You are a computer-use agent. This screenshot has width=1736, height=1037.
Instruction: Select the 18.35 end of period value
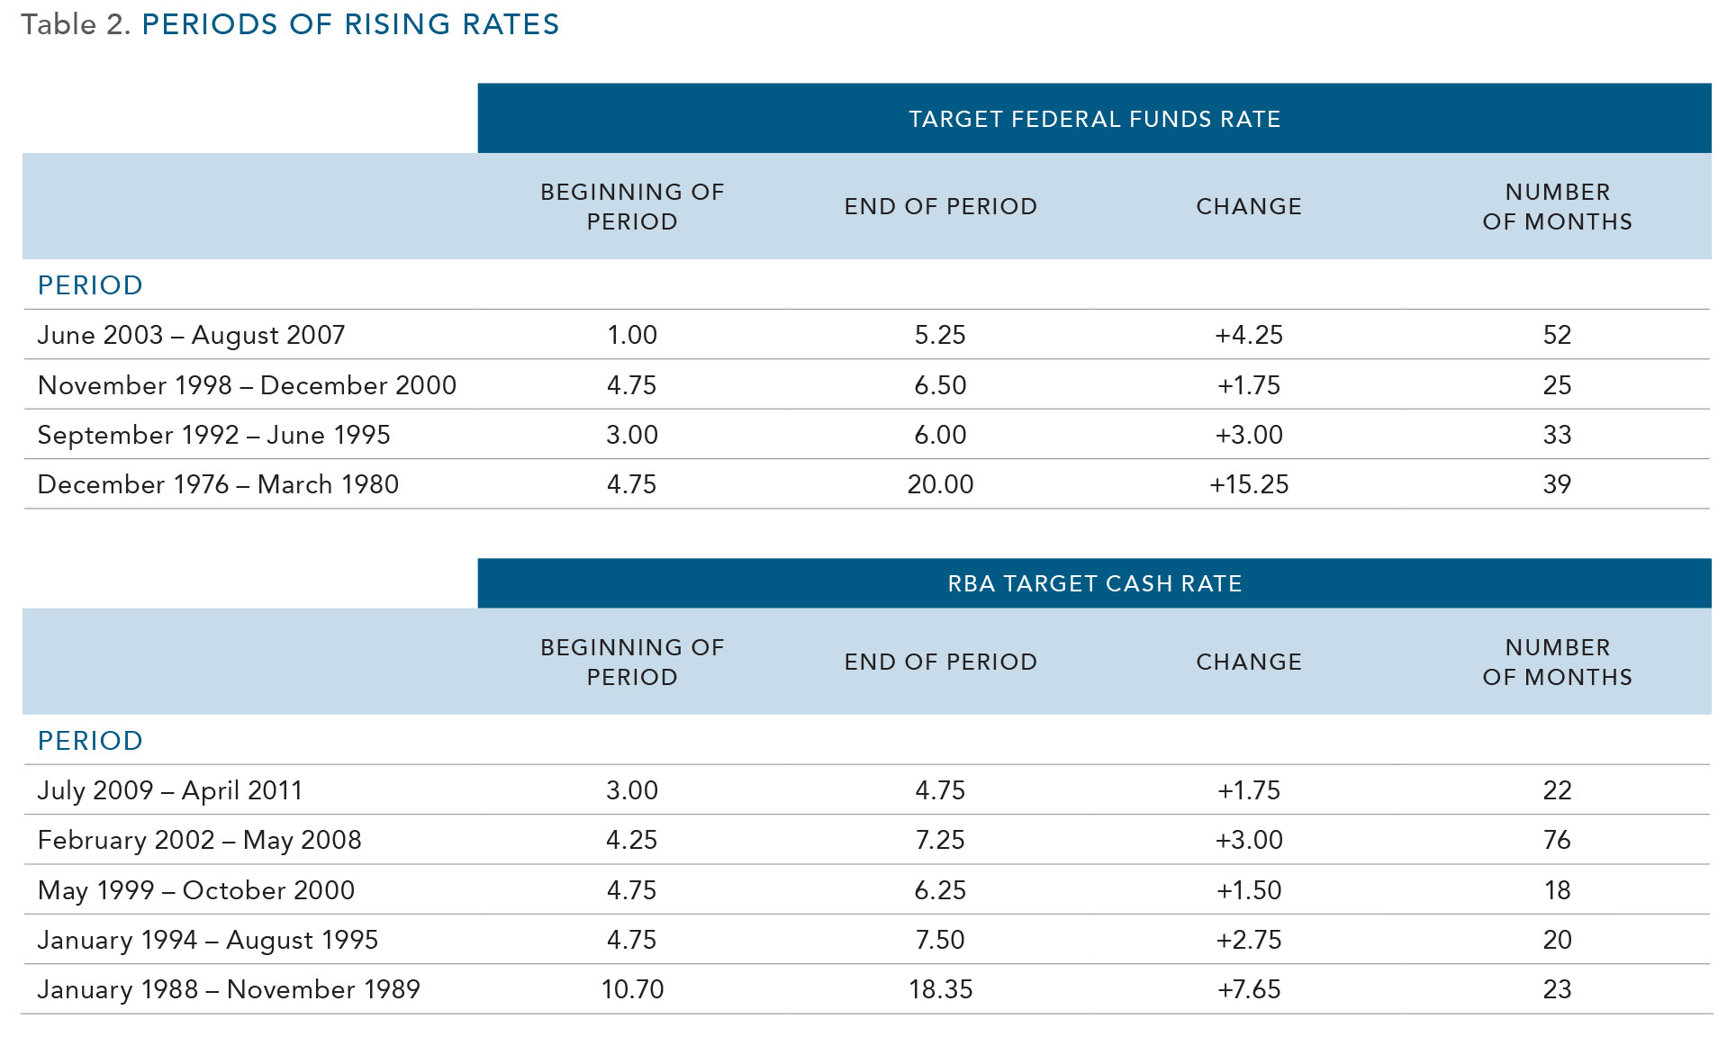[x=940, y=989]
